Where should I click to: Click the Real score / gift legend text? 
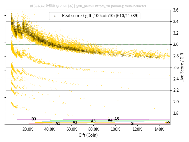click(100, 16)
